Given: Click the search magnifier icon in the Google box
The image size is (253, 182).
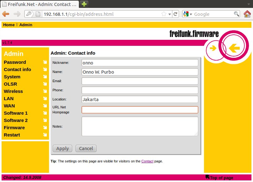Looking at the screenshot, I should 236,14.
